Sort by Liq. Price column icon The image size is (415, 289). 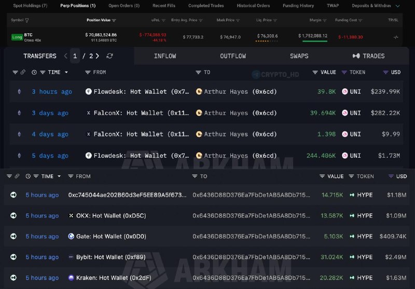[x=275, y=20]
